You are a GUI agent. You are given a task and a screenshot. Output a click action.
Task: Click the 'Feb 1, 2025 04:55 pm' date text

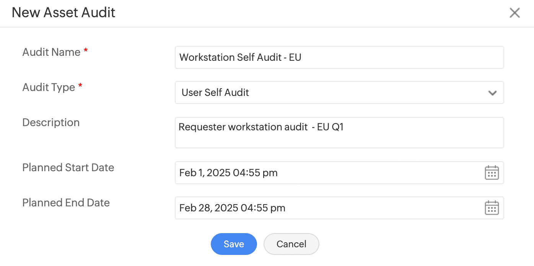(228, 173)
